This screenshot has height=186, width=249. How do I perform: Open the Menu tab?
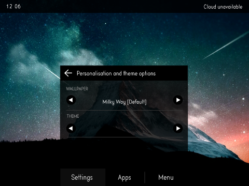tap(166, 177)
